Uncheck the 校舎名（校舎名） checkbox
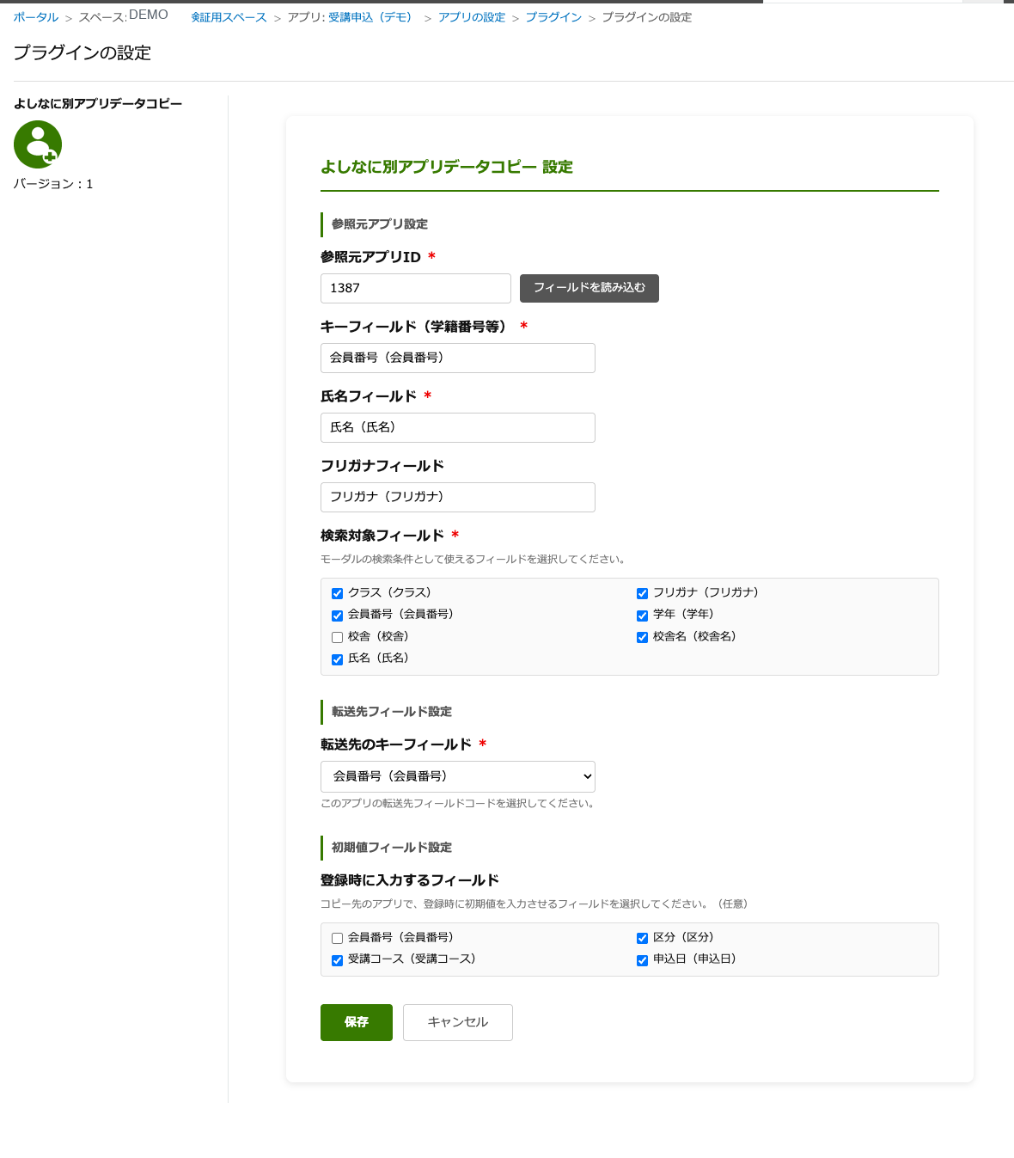 click(642, 637)
